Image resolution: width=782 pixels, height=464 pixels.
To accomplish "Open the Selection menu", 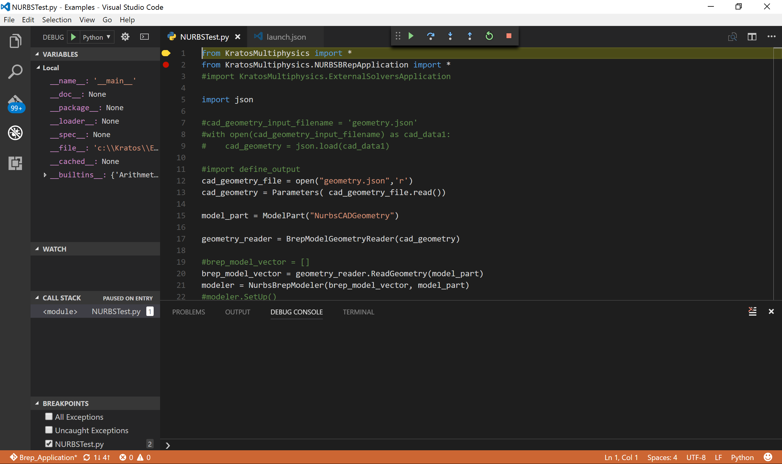I will pyautogui.click(x=57, y=20).
